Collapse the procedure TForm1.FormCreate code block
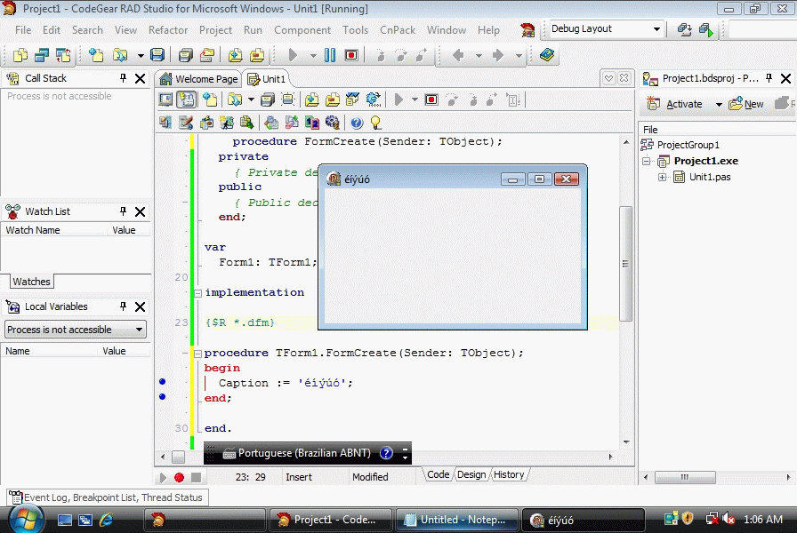797x533 pixels. pyautogui.click(x=197, y=353)
